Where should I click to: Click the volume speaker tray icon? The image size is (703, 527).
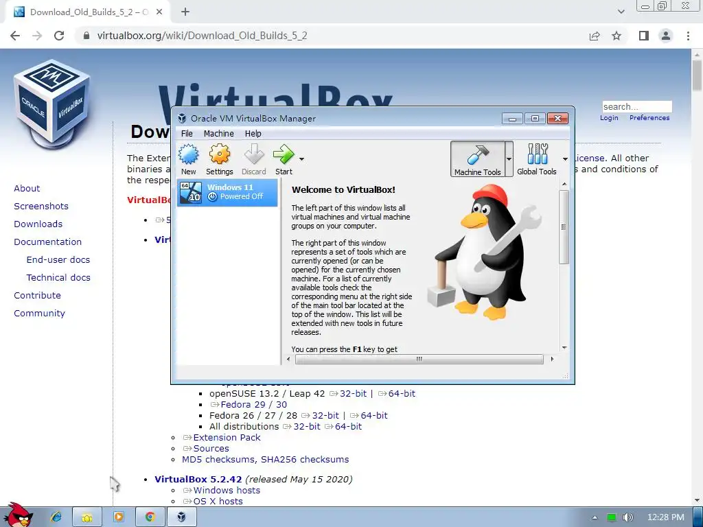[627, 517]
